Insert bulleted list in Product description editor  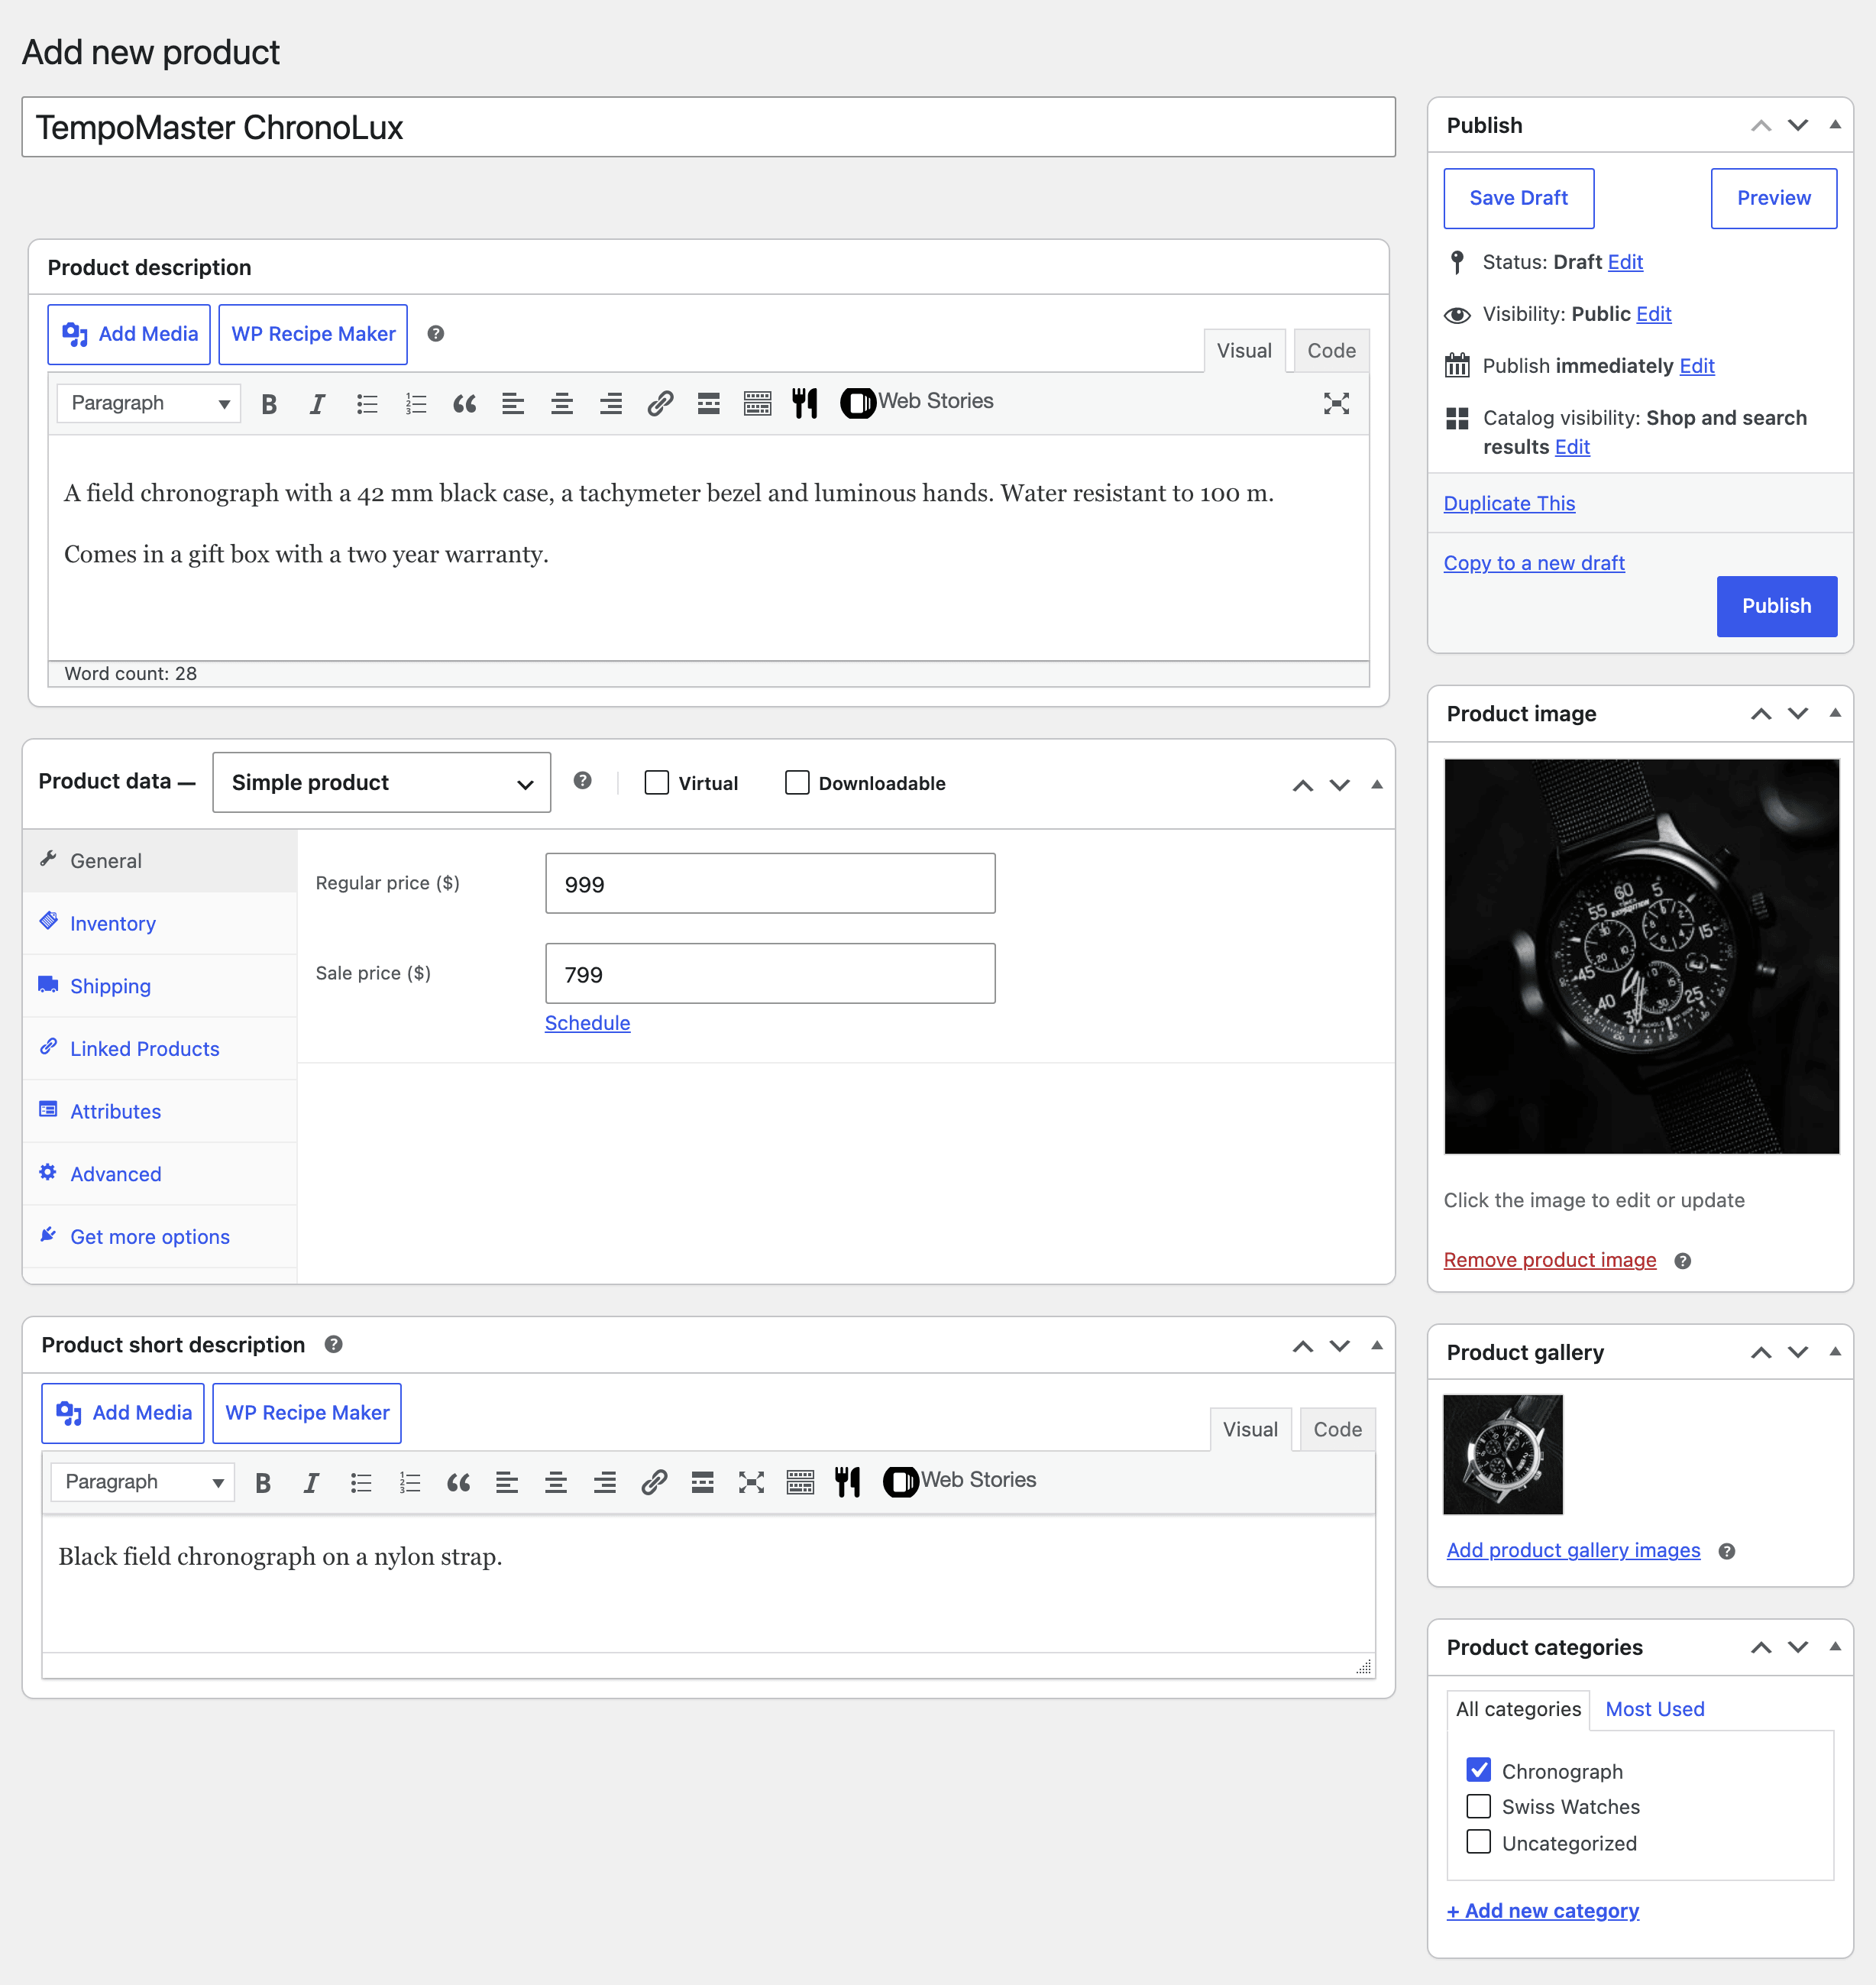tap(367, 403)
